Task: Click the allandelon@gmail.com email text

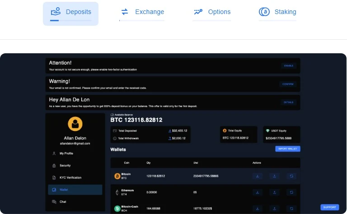Action: pyautogui.click(x=75, y=144)
